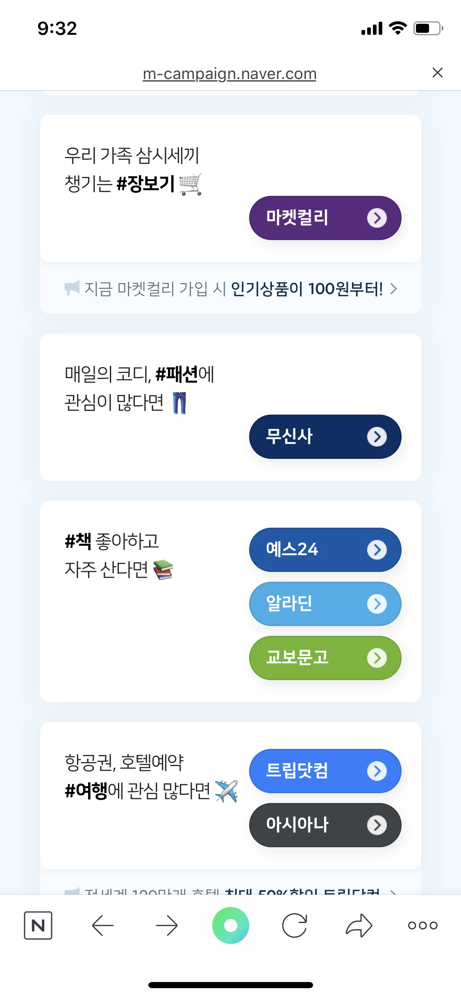The height and width of the screenshot is (998, 461).
Task: Close the in-app browser with the X
Action: [x=438, y=73]
